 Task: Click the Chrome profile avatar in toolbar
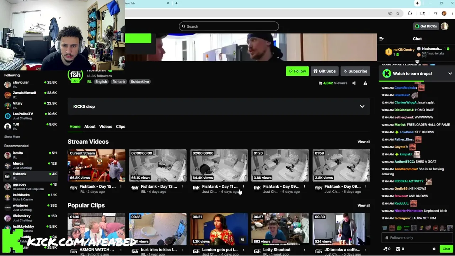pos(444,14)
